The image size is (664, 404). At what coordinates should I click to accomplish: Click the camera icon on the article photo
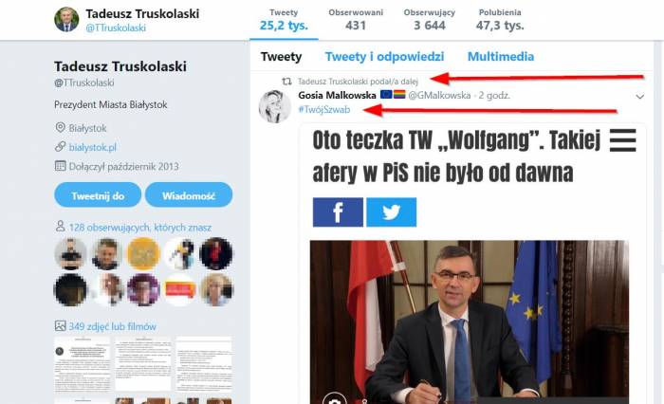click(335, 399)
